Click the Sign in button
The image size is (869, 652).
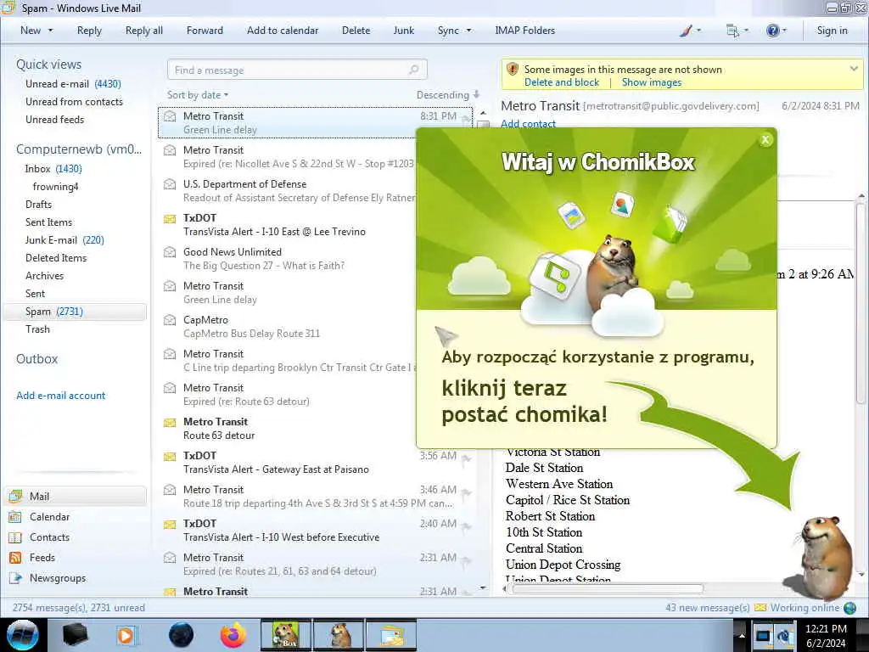832,31
